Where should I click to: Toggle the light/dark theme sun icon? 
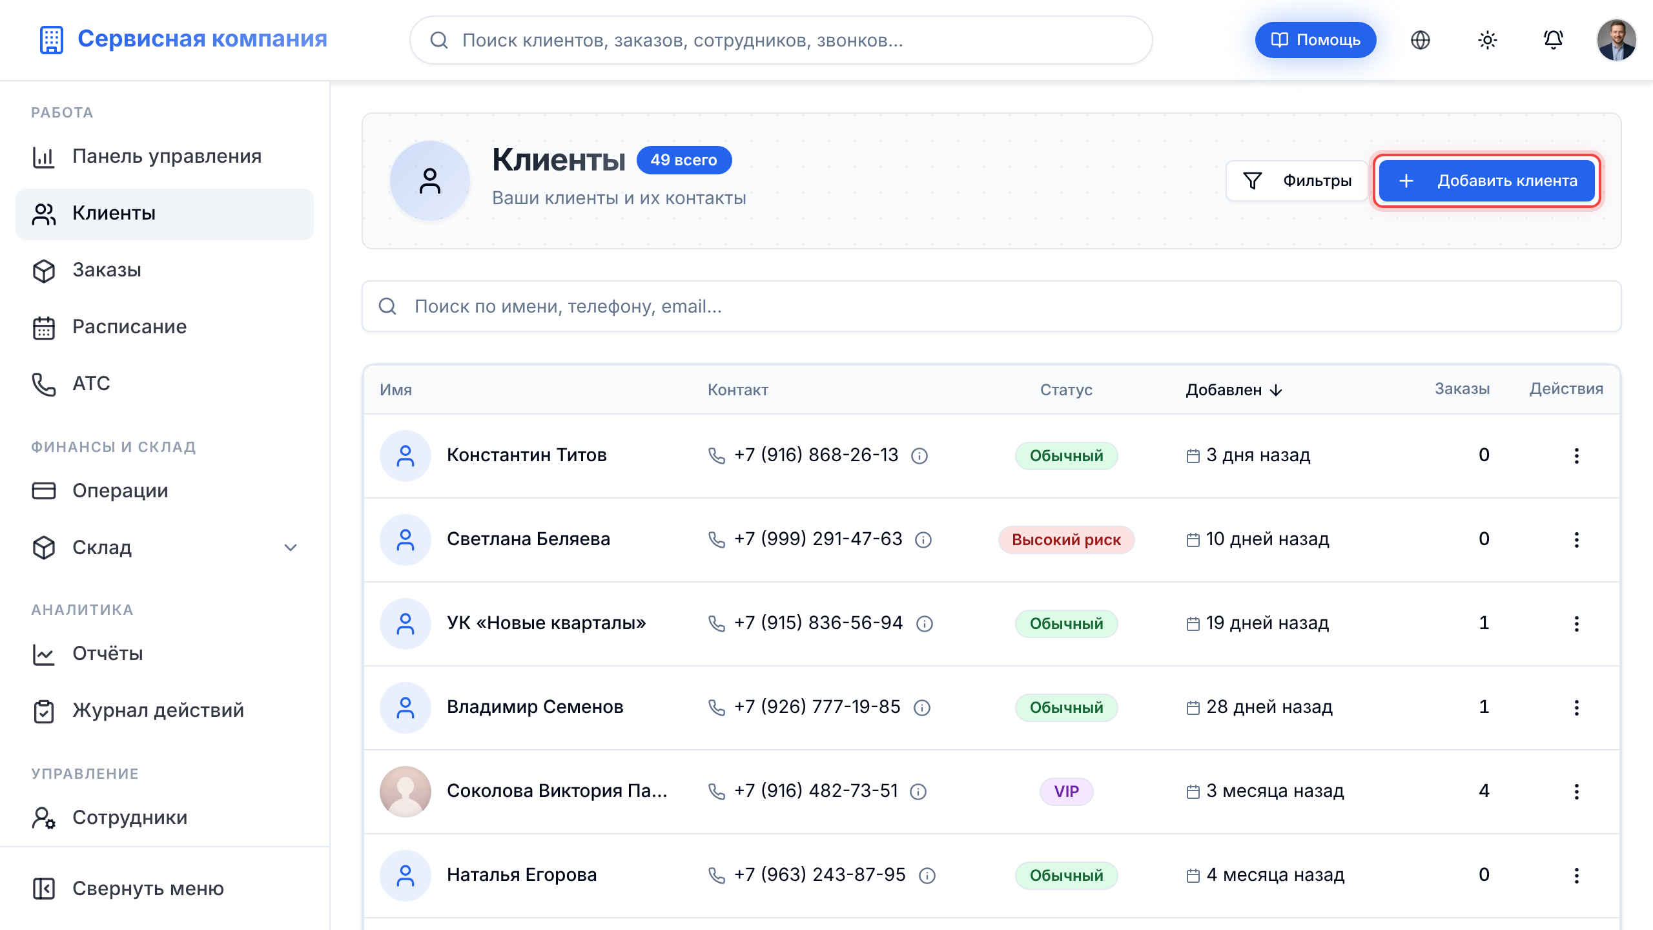pos(1488,40)
